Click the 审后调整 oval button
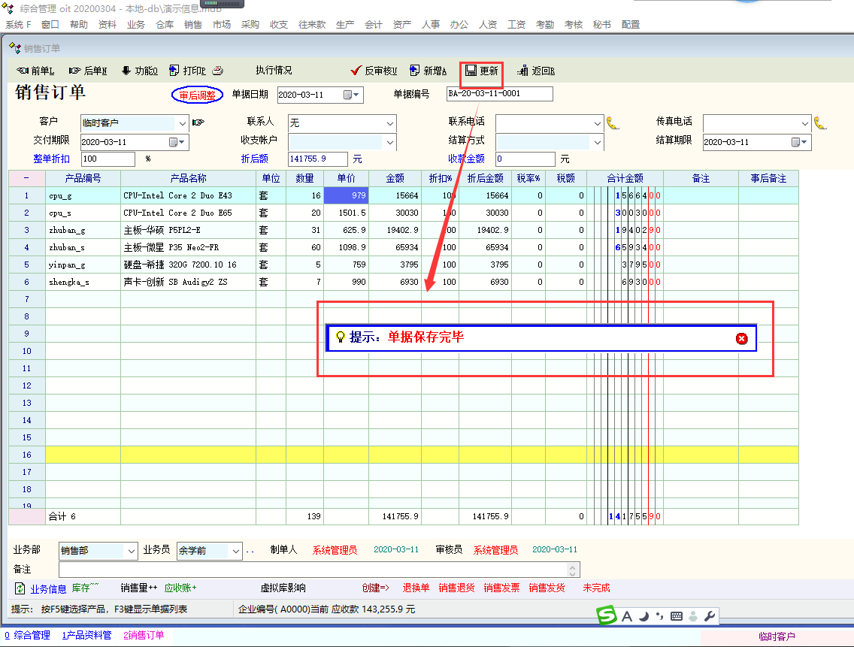The image size is (854, 647). 197,95
